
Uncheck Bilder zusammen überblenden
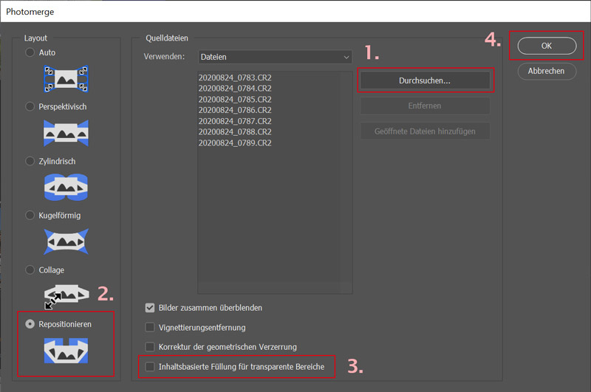click(x=150, y=308)
